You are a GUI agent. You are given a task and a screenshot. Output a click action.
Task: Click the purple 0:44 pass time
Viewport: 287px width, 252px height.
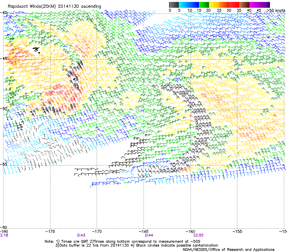click(149, 235)
